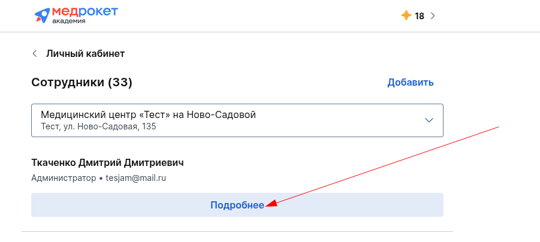The width and height of the screenshot is (540, 242).
Task: Click the points balance number 18
Action: 420,16
